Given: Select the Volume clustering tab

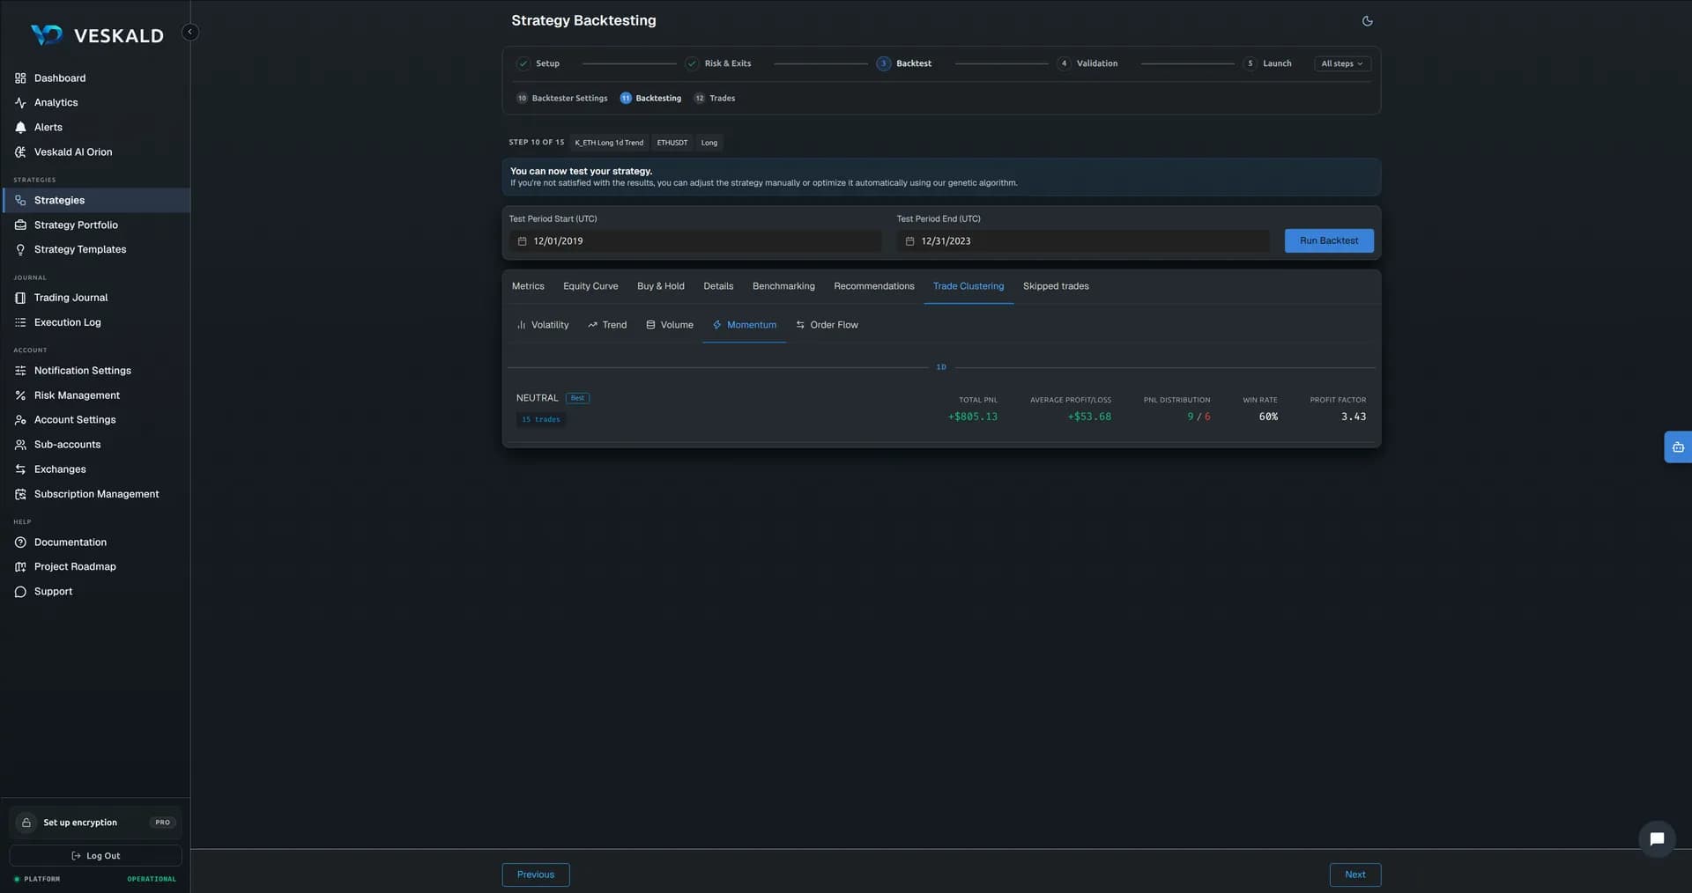Looking at the screenshot, I should click(670, 325).
